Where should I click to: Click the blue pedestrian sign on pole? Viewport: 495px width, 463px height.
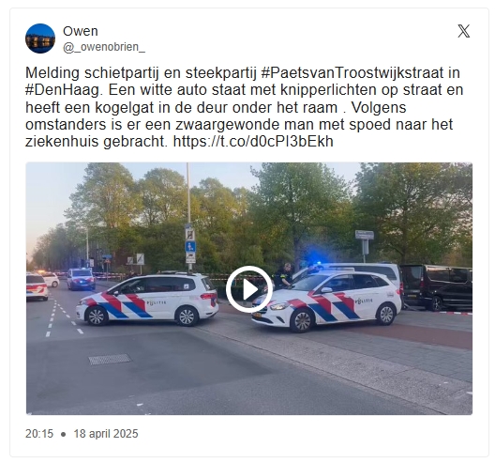tap(190, 247)
